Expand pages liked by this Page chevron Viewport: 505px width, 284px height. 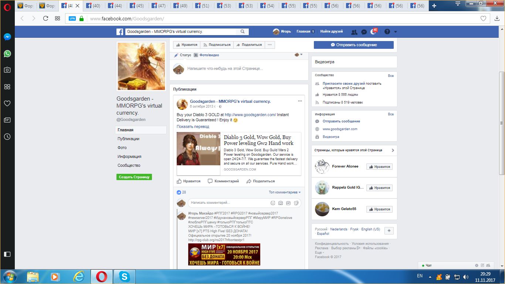pos(393,151)
